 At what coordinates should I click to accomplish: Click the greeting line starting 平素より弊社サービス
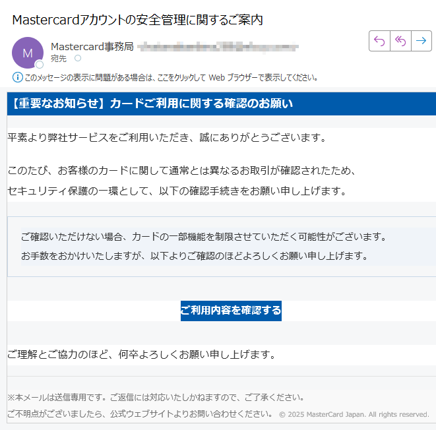(x=167, y=138)
